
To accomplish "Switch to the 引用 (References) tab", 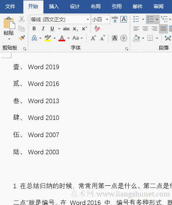I will pyautogui.click(x=117, y=7).
